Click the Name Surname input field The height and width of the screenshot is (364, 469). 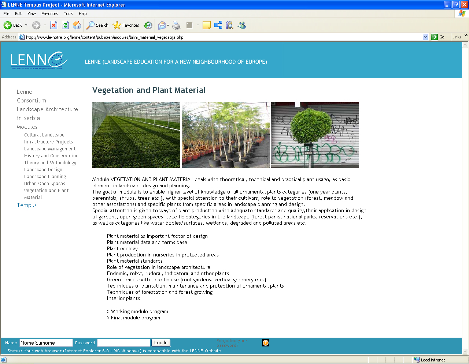pyautogui.click(x=46, y=343)
